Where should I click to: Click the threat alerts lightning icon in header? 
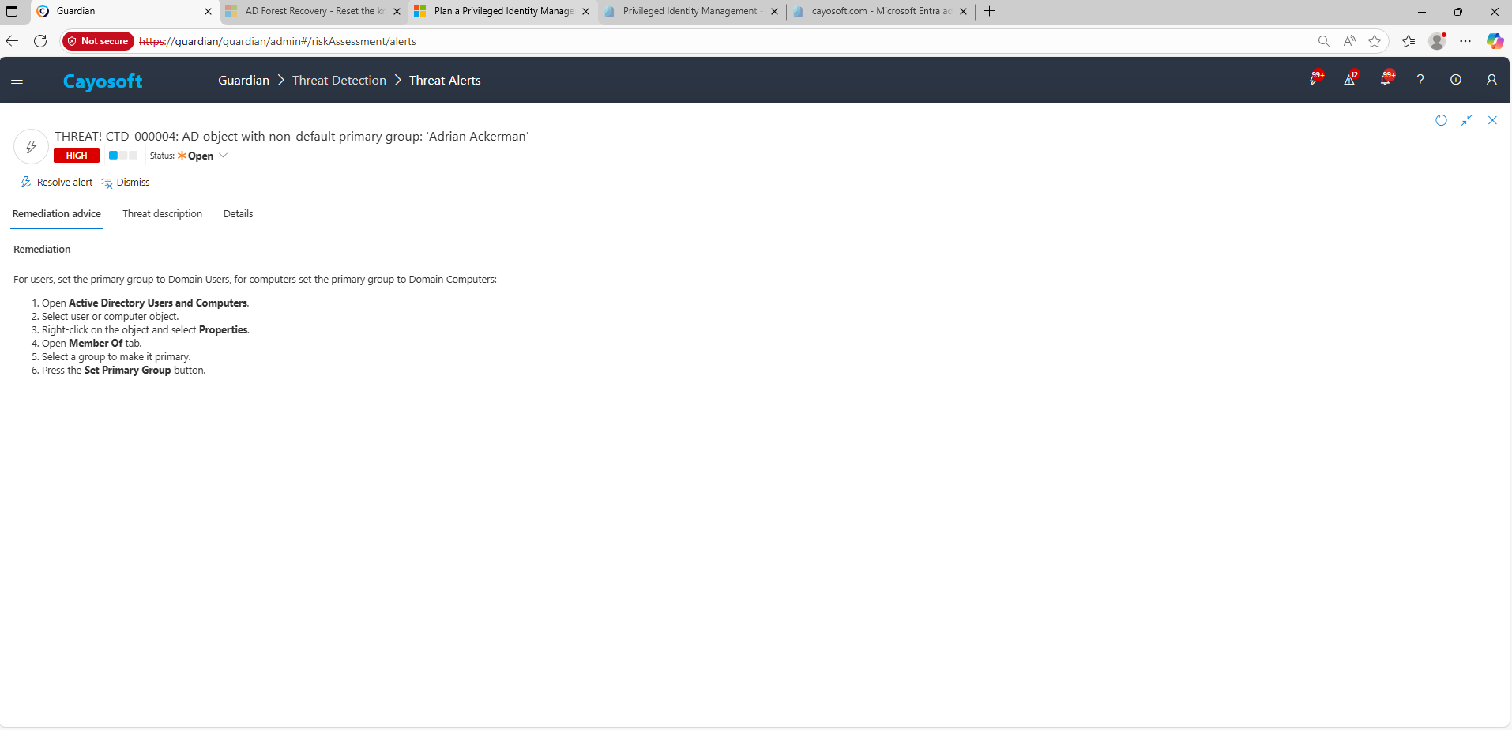1315,80
